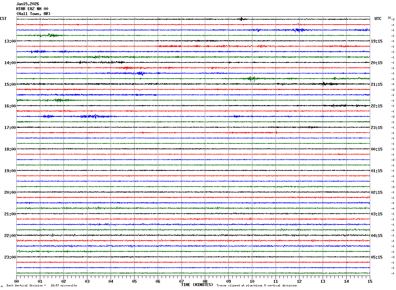Click minute axis tick label 00
This screenshot has height=290, width=396.
coord(16,281)
